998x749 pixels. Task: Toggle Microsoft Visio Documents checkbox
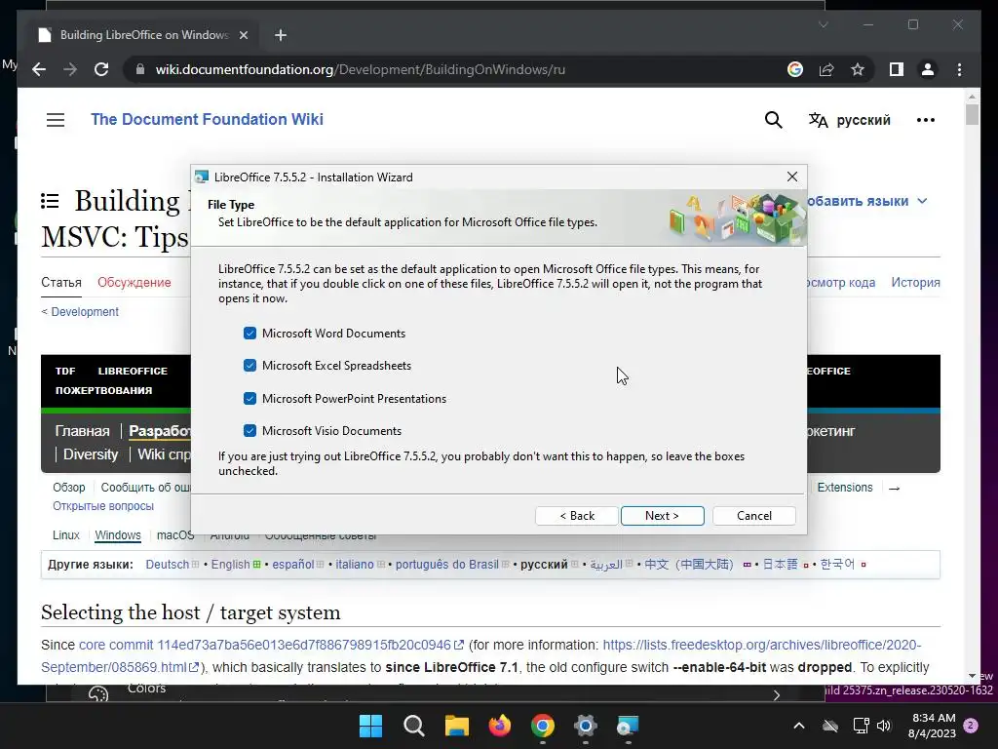[x=249, y=431]
